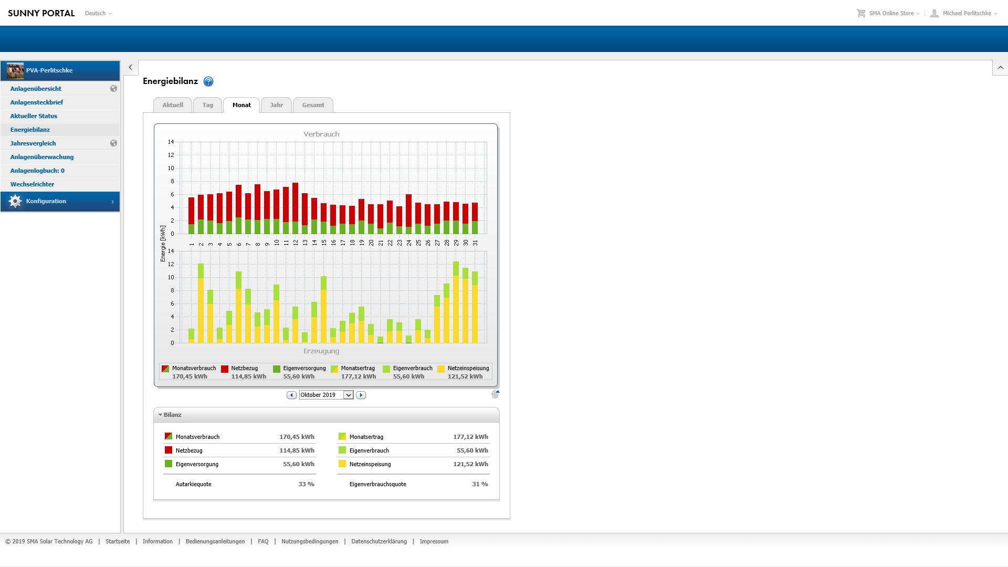Switch to the Jahr tab
Viewport: 1008px width, 567px height.
pyautogui.click(x=276, y=105)
